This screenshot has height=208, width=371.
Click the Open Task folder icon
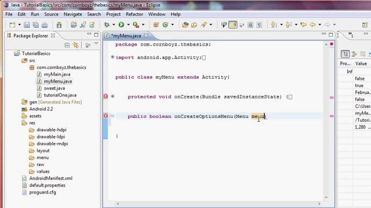click(194, 24)
